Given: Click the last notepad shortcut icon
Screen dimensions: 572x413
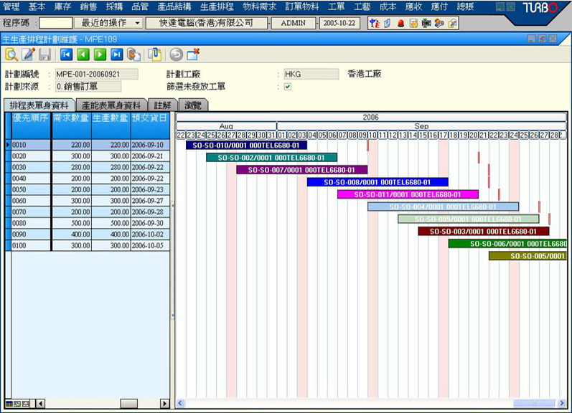Looking at the screenshot, I should [452, 24].
